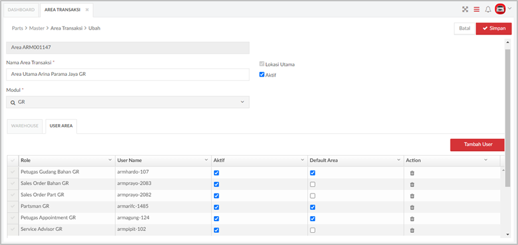Click the Tambah User button
The width and height of the screenshot is (518, 245).
(478, 145)
